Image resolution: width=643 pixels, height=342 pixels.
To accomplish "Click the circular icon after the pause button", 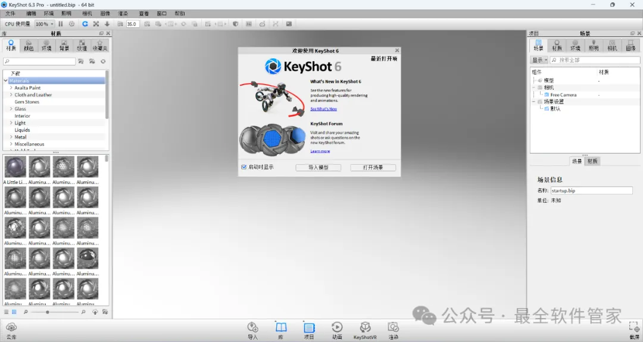I will tap(72, 24).
